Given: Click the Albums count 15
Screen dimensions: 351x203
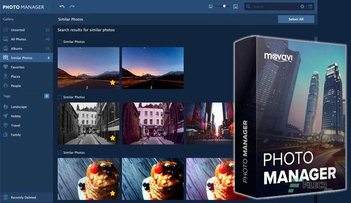Looking at the screenshot, I should [x=47, y=49].
